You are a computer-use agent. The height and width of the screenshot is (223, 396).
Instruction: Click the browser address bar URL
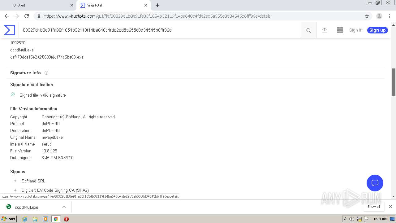click(157, 16)
